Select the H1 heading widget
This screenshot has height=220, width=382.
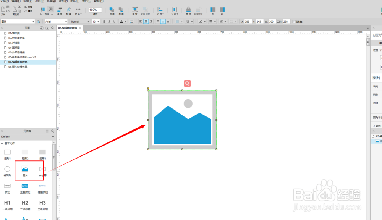(7, 205)
